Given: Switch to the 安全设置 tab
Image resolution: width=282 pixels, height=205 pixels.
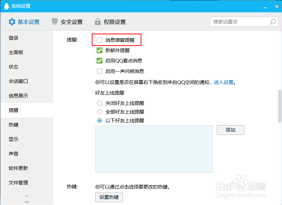Looking at the screenshot, I should tap(67, 22).
